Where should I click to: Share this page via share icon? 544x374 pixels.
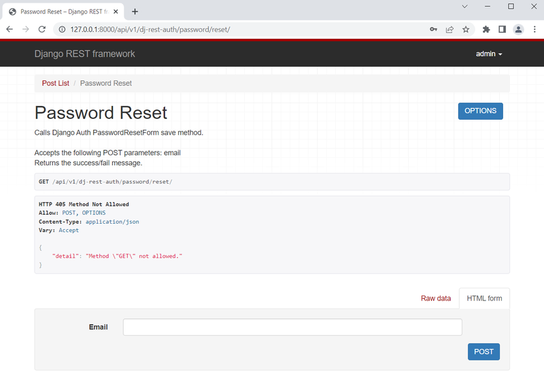(449, 29)
